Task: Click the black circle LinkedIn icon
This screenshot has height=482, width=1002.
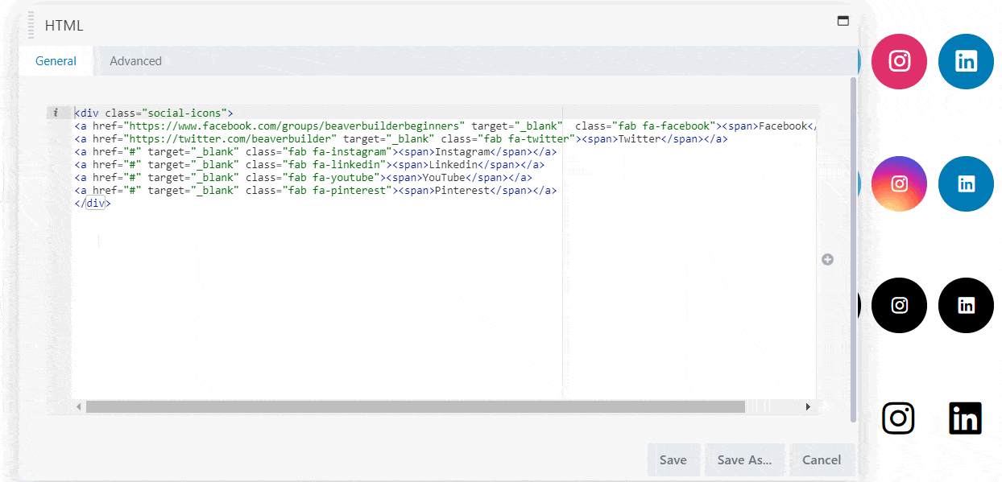Action: point(966,305)
